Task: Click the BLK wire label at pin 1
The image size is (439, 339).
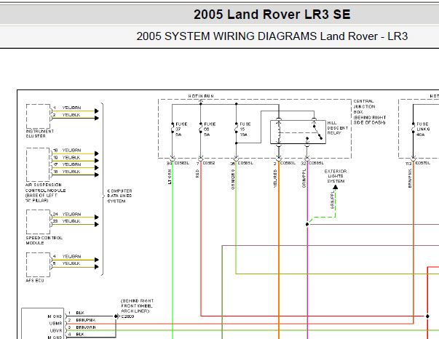Action: click(x=80, y=313)
